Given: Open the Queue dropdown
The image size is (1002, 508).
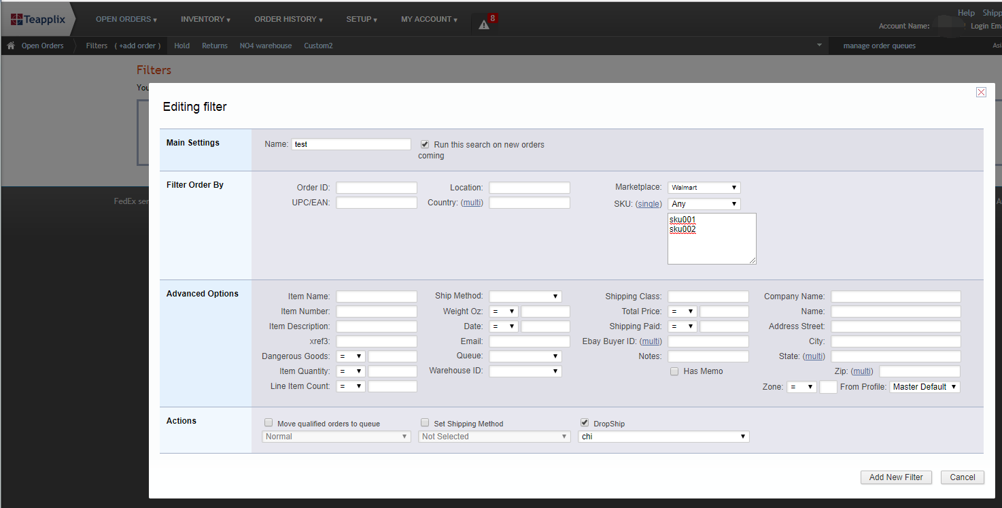Looking at the screenshot, I should pyautogui.click(x=525, y=356).
